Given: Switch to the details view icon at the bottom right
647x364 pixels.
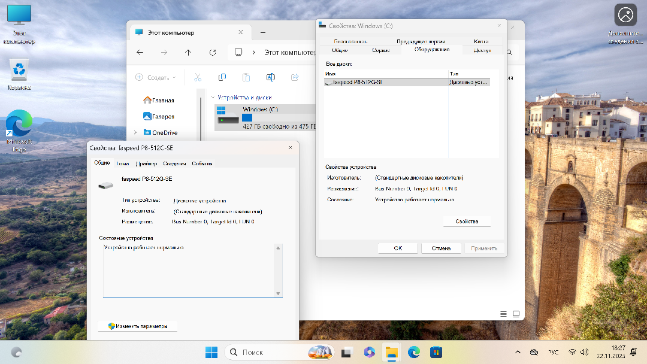Looking at the screenshot, I should [x=503, y=314].
